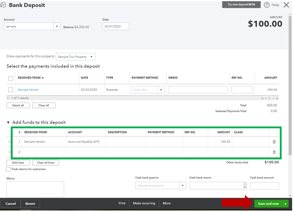The image size is (293, 212).
Task: Click the drag handle icon on fund line 2
Action: tap(10, 152)
